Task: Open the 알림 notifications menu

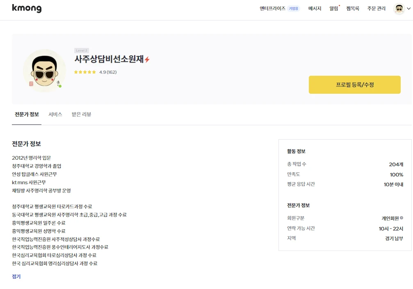Action: tap(333, 8)
